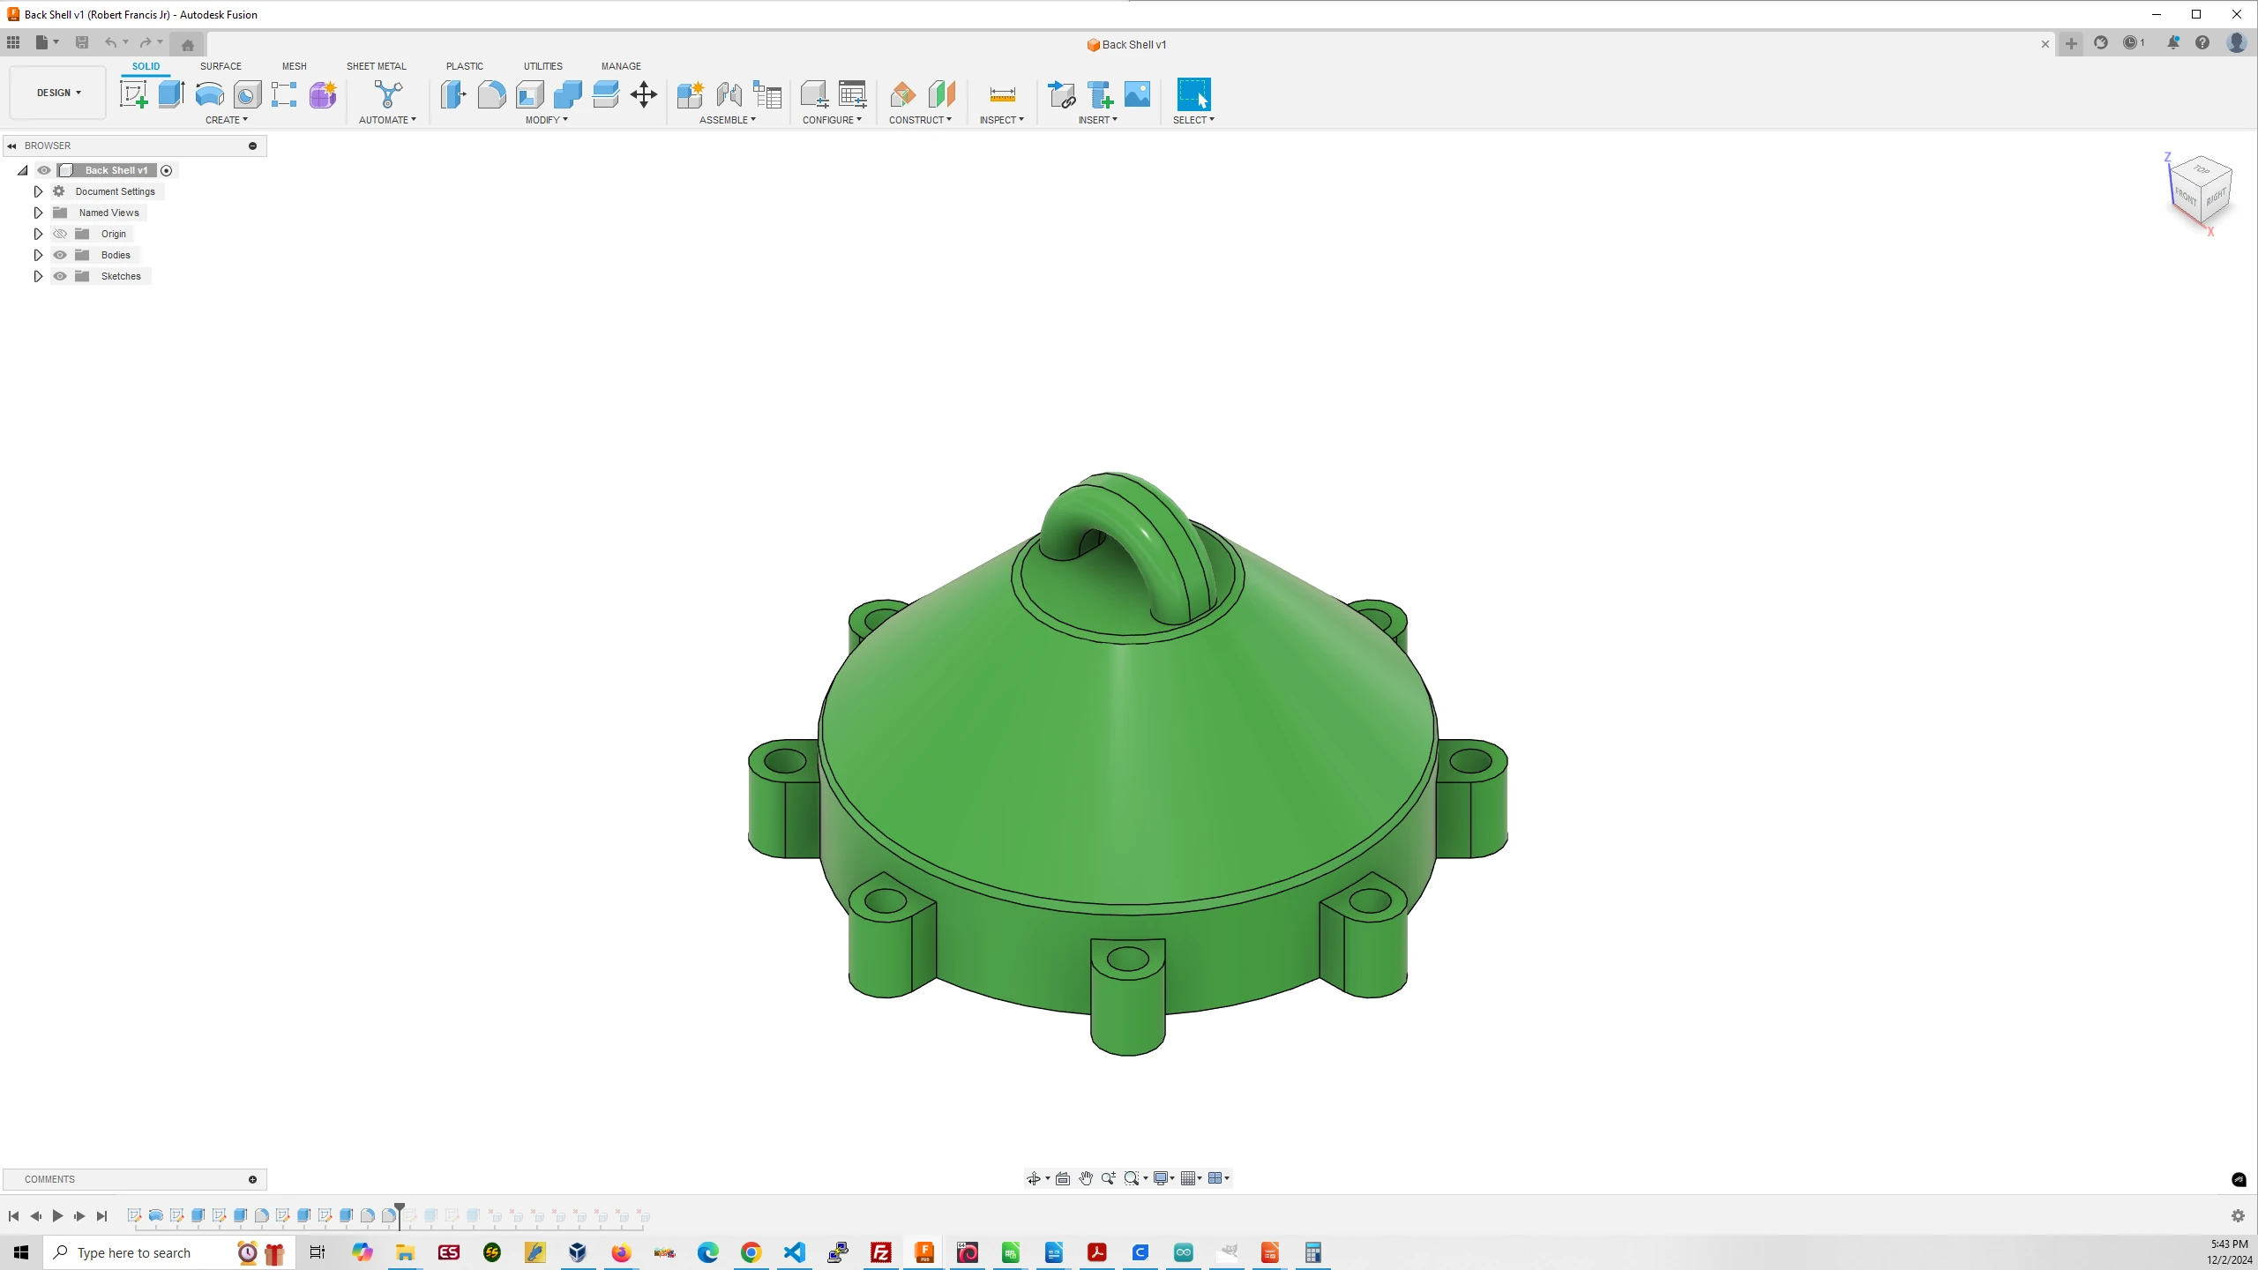Open the INSPECT dropdown menu

(1002, 120)
